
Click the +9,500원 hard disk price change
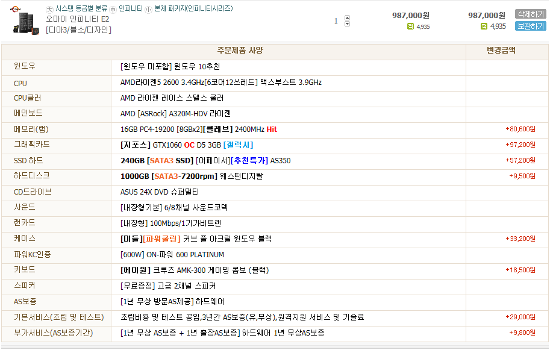[x=522, y=176]
